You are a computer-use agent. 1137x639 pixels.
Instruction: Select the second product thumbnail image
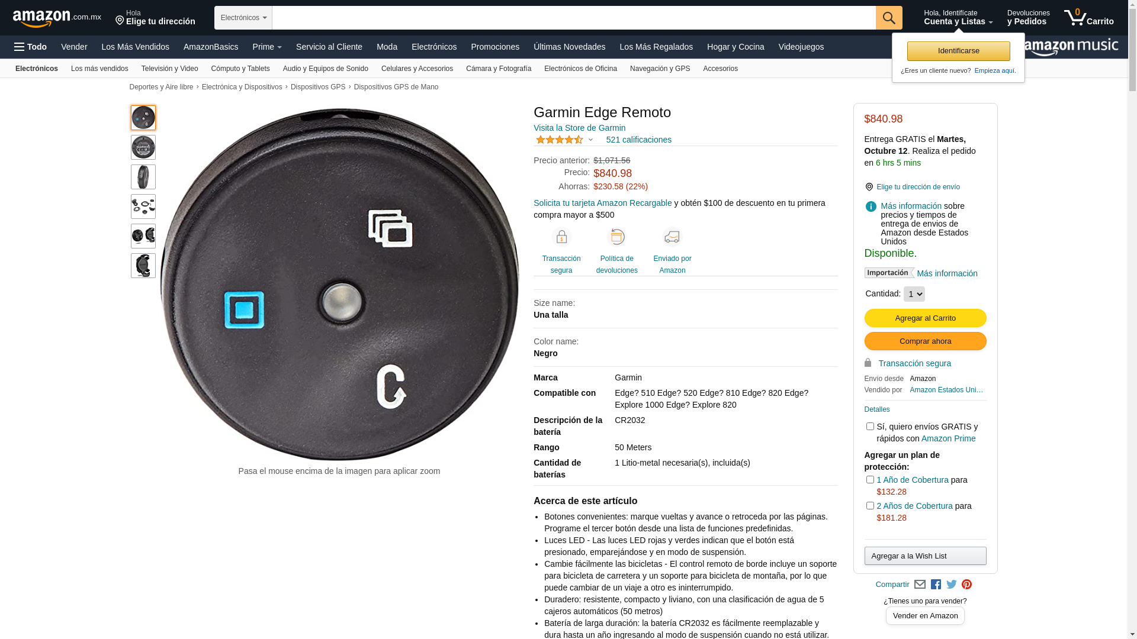(x=143, y=147)
